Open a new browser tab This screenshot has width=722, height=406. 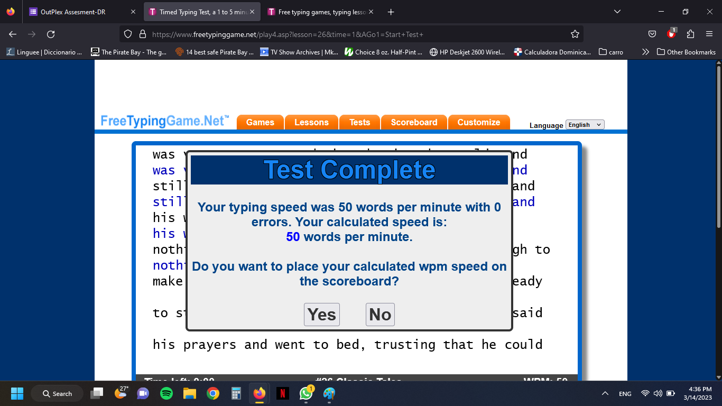click(391, 12)
